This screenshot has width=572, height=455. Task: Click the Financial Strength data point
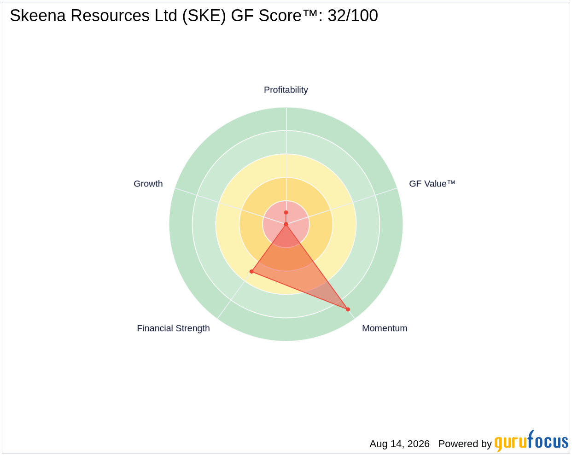click(x=251, y=271)
